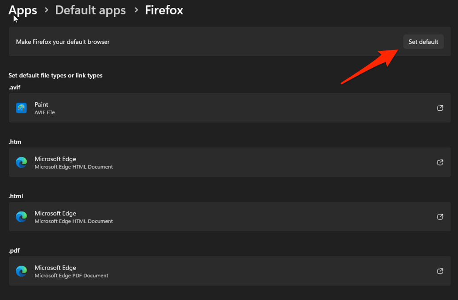This screenshot has width=458, height=300.
Task: Click the Paint label text under .avif
Action: point(41,104)
